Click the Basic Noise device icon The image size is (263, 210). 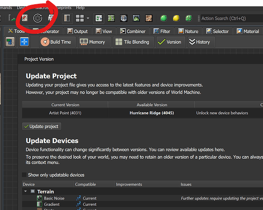(40, 198)
